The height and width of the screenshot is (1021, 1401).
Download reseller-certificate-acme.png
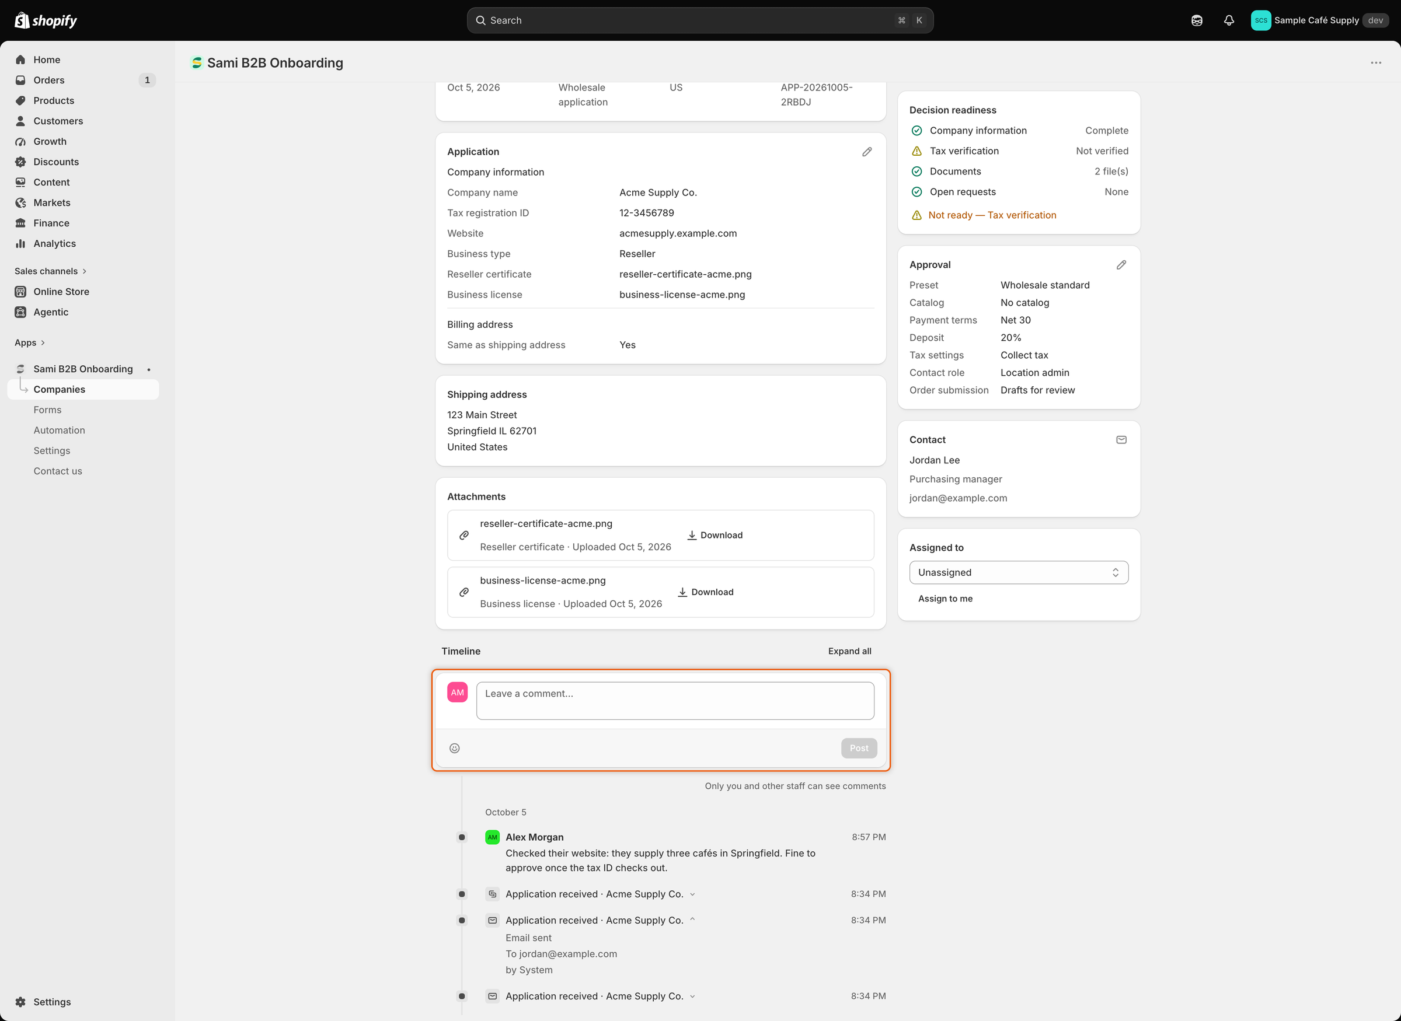coord(715,535)
